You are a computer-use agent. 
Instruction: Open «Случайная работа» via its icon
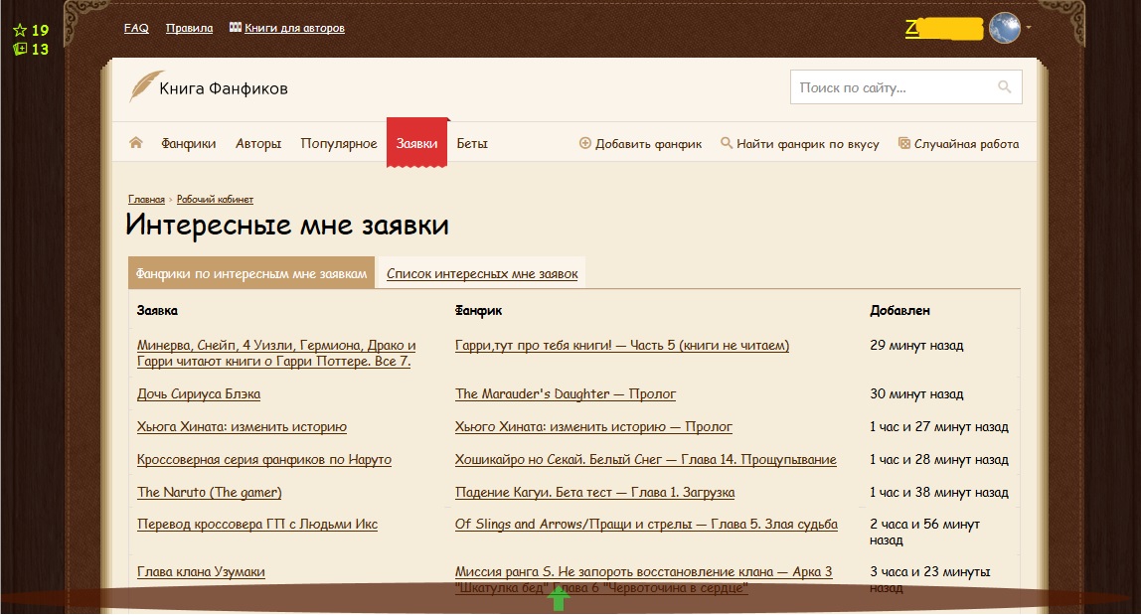(x=904, y=142)
